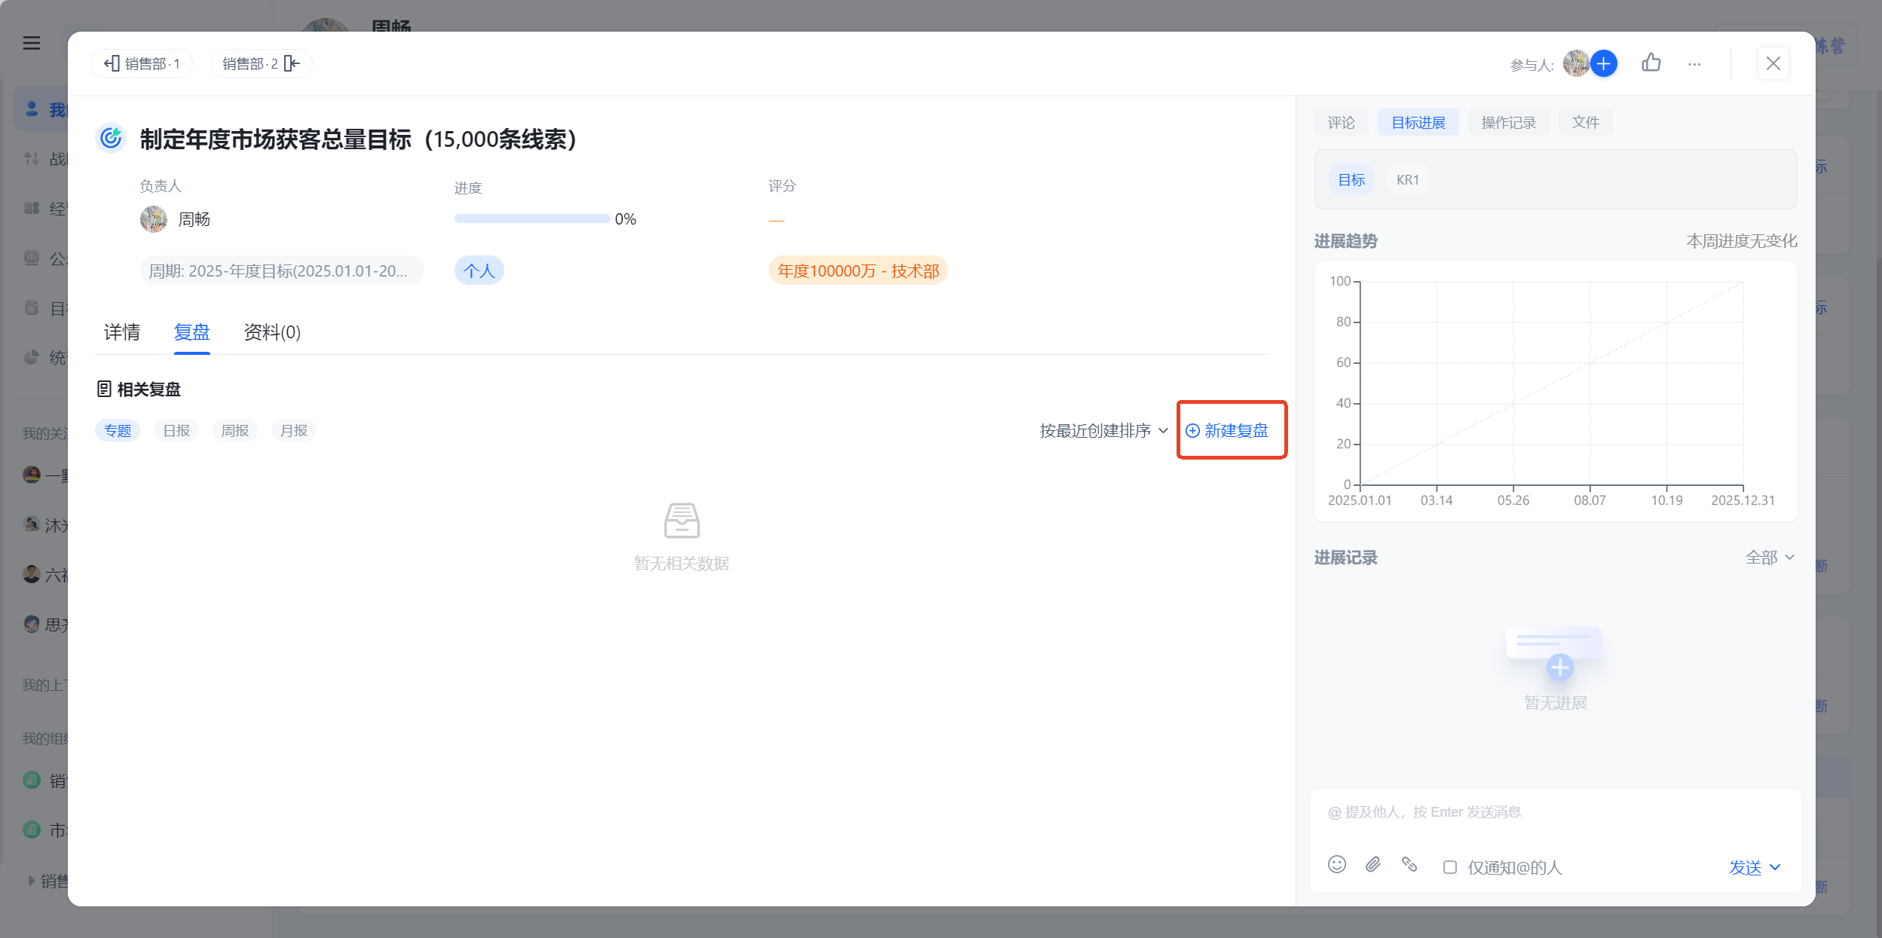Select the 复盘 tab
This screenshot has height=938, width=1882.
[192, 332]
